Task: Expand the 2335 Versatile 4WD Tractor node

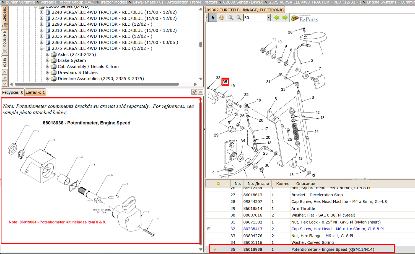Action: click(x=41, y=36)
